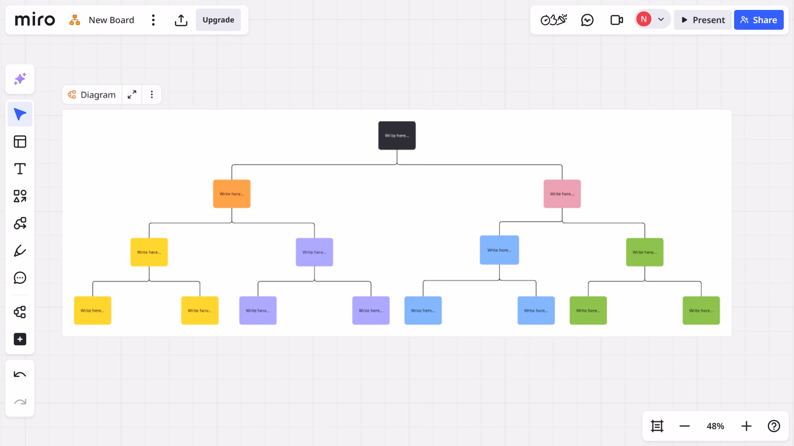This screenshot has height=446, width=794.
Task: Open the frames panel icon near zoom
Action: 657,426
